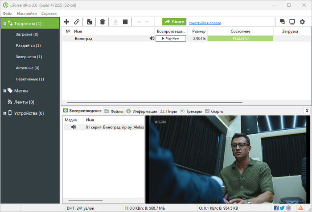Move torrent up in the queue
The height and width of the screenshot is (212, 312).
pyautogui.click(x=139, y=22)
